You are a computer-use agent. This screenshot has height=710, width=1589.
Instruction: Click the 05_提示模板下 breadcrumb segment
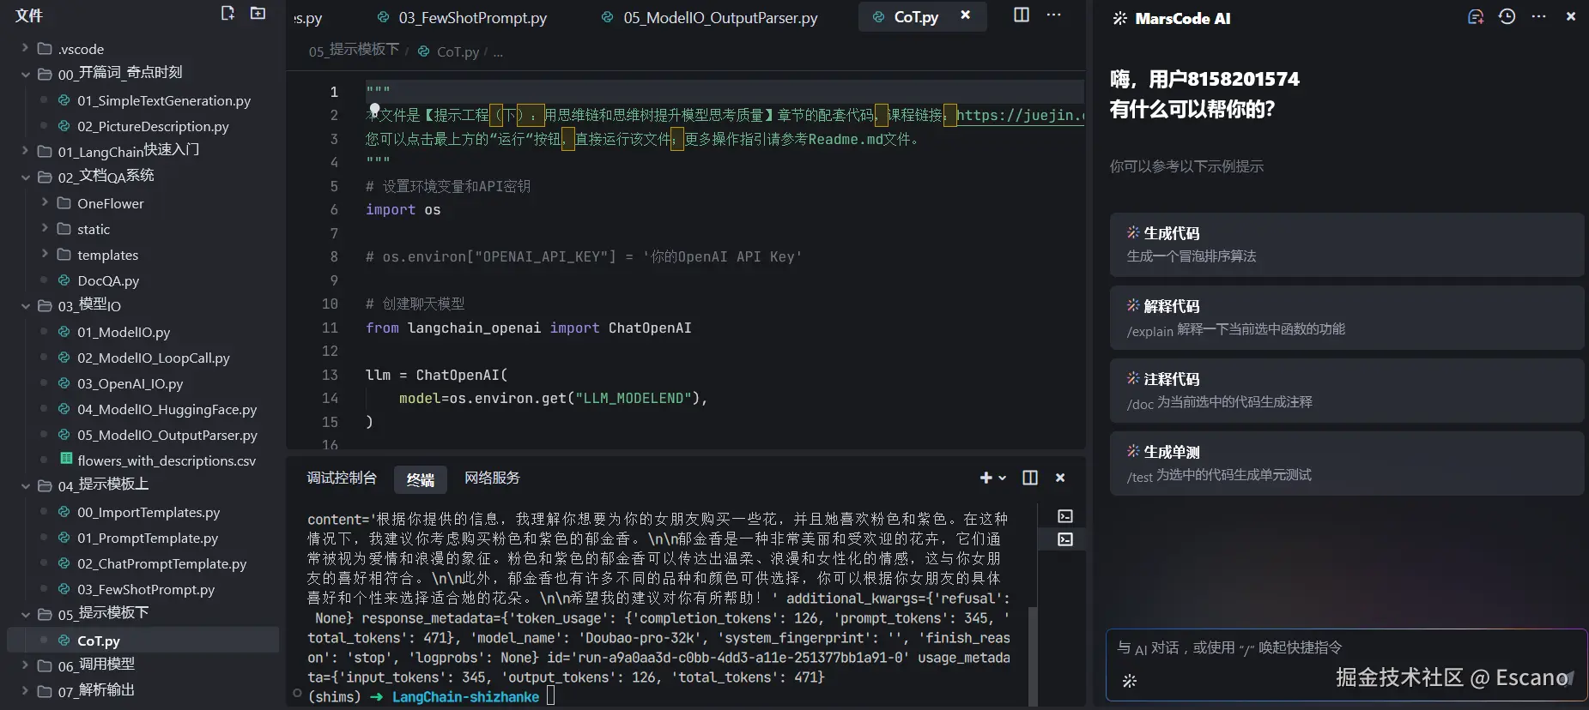[355, 51]
